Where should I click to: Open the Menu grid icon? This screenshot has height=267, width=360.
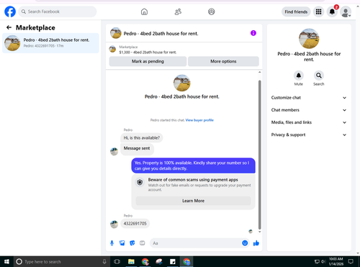[x=318, y=12]
